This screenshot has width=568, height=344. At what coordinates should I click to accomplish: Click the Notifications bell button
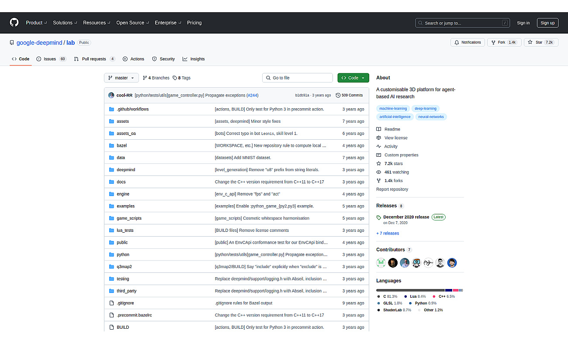pyautogui.click(x=468, y=42)
